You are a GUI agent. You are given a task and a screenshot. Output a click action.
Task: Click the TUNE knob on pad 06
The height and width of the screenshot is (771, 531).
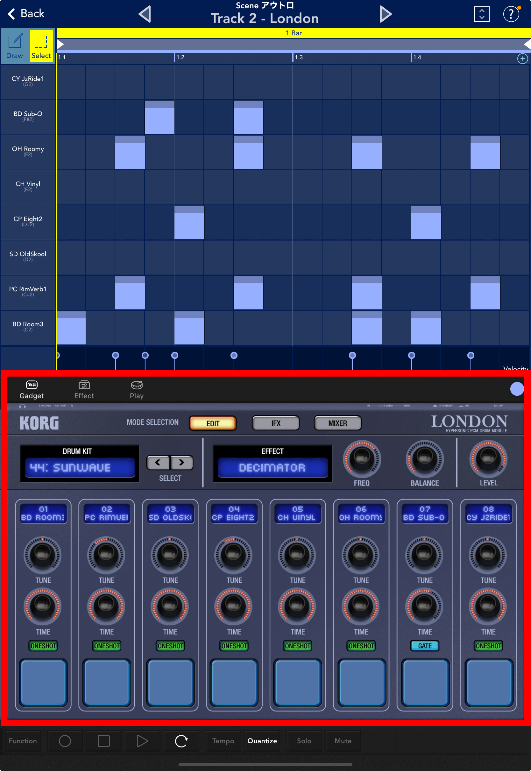tap(361, 555)
